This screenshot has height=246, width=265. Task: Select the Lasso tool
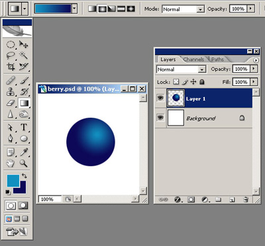[11, 55]
